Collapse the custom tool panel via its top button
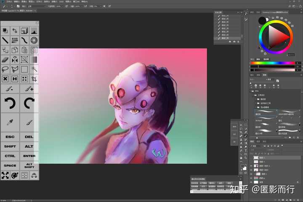Image resolution: width=303 pixels, height=202 pixels. (x=37, y=23)
